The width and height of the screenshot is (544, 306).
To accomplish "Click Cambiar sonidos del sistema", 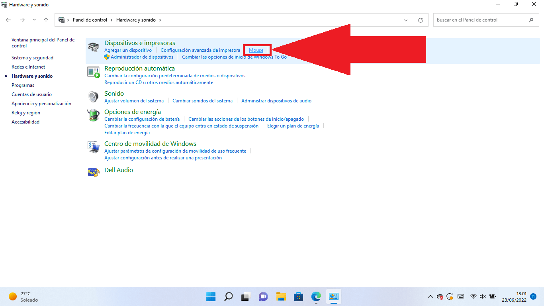I will coord(202,101).
